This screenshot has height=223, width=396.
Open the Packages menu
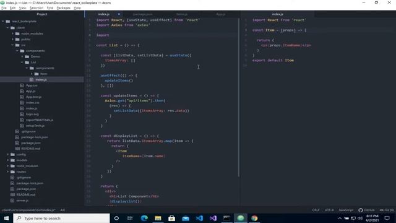click(63, 8)
